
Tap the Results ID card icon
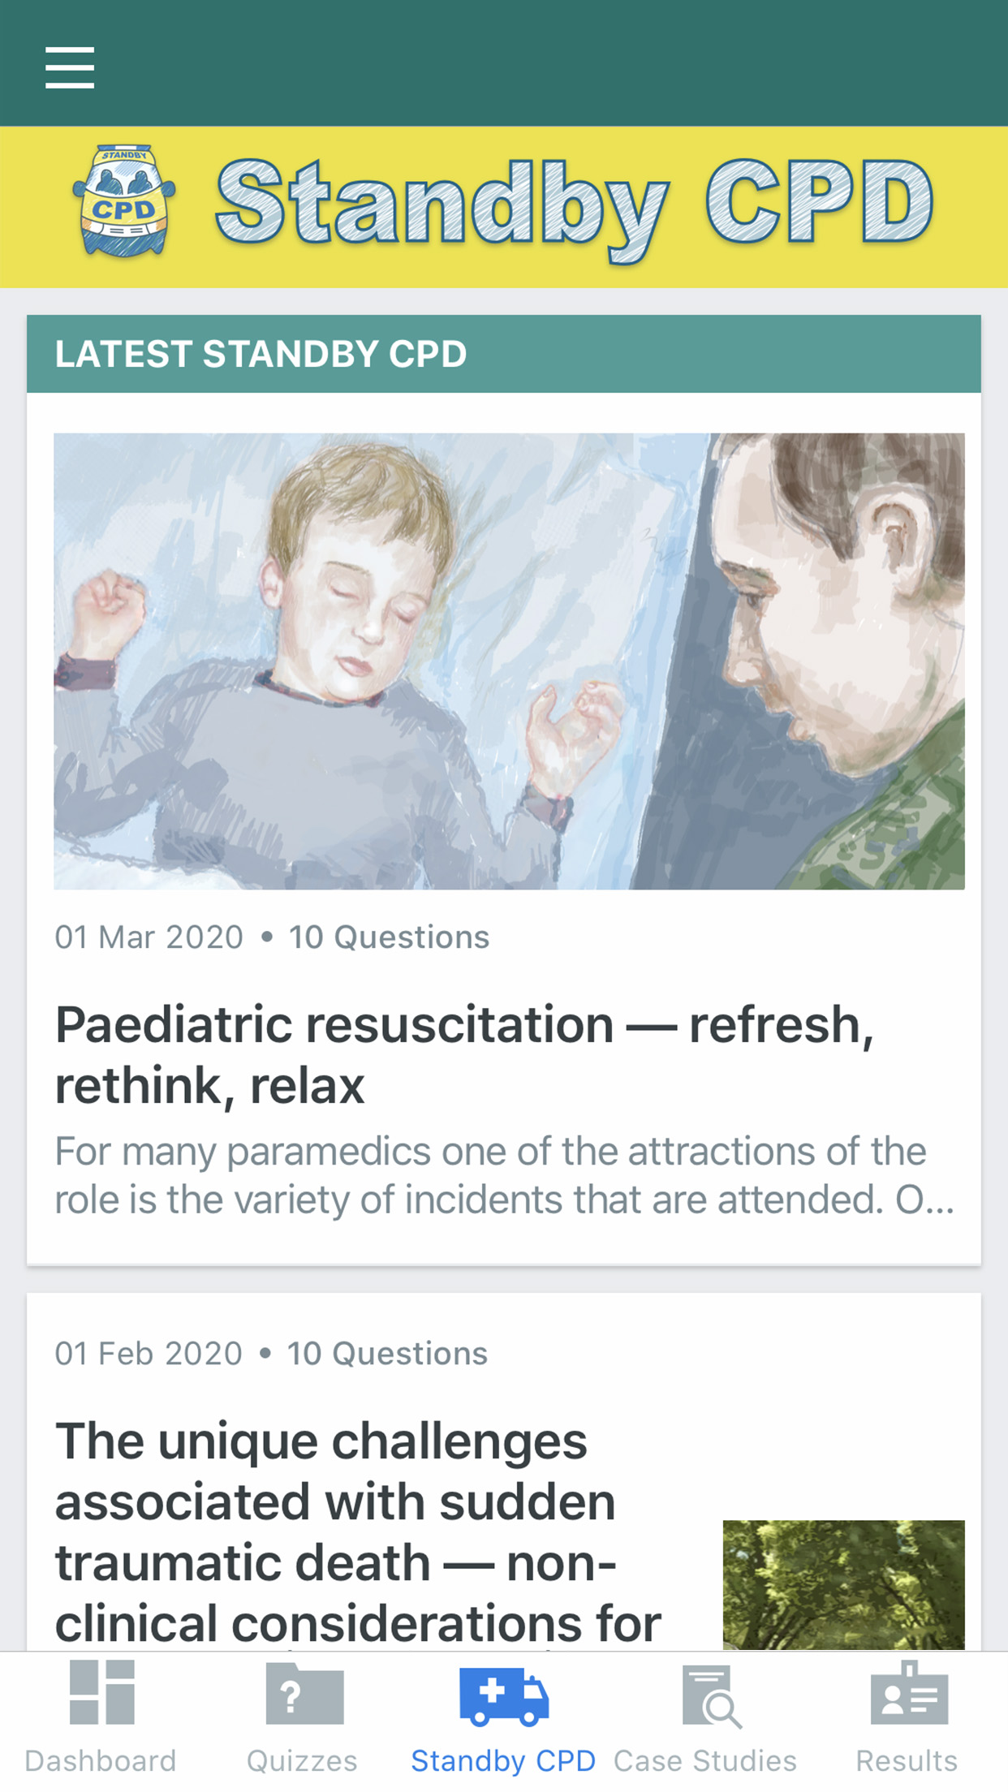908,1694
